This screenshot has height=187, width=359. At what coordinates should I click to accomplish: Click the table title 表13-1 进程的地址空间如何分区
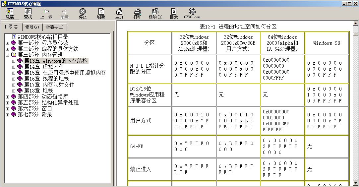coord(238,27)
